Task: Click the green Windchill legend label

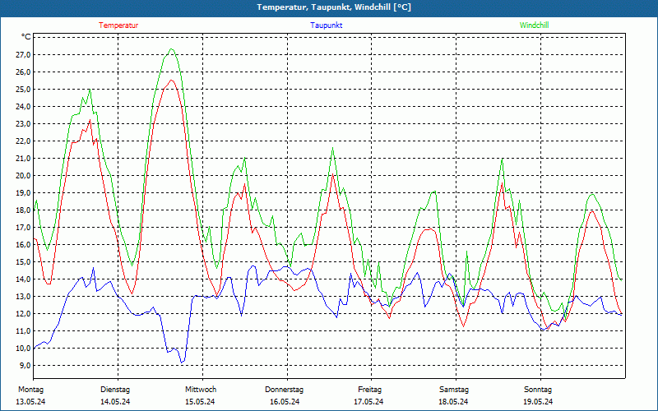Action: pos(534,25)
